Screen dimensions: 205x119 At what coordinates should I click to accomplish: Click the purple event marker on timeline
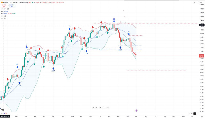coord(136,111)
